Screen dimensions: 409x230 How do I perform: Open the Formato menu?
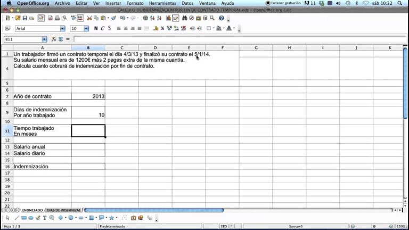[x=135, y=3]
